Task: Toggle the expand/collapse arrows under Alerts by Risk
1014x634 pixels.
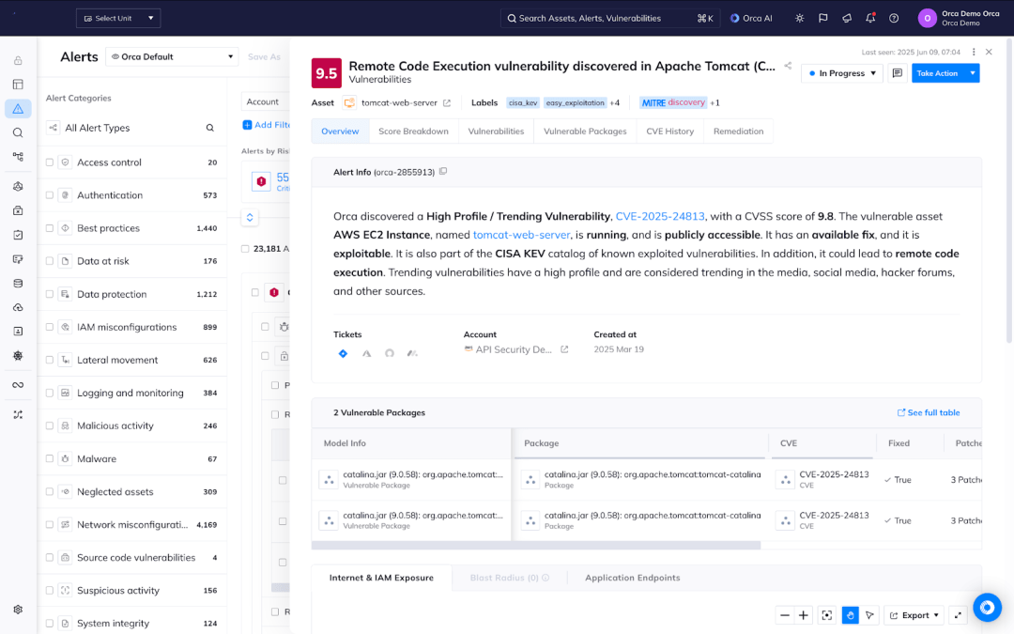Action: click(x=250, y=217)
